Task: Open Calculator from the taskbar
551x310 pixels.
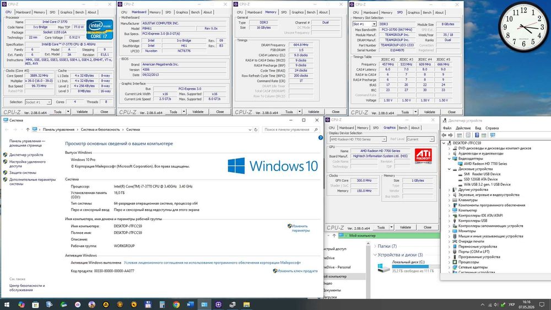Action: pyautogui.click(x=162, y=304)
